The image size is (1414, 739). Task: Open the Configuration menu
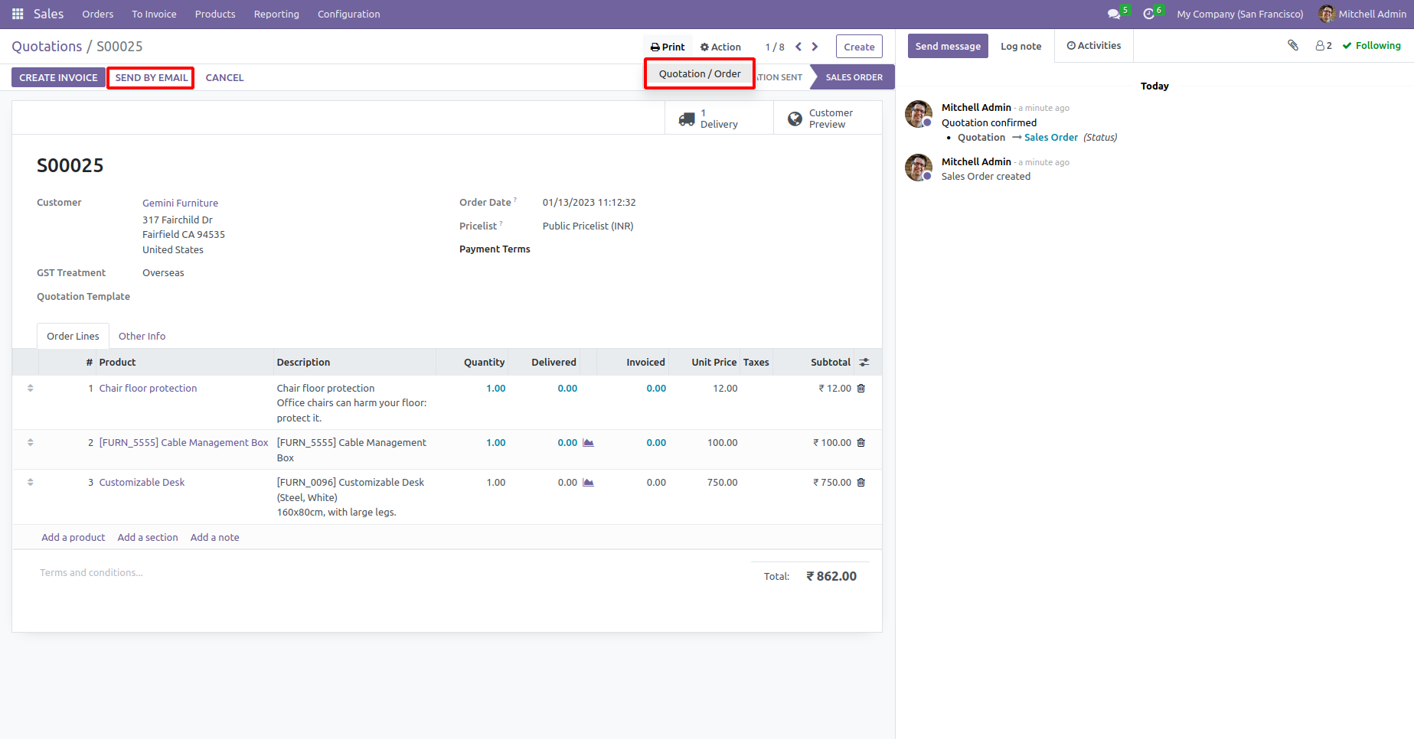(348, 14)
